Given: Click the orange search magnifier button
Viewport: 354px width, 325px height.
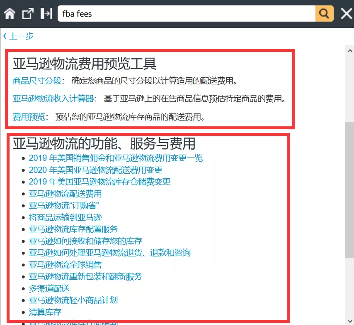Looking at the screenshot, I should tap(324, 14).
